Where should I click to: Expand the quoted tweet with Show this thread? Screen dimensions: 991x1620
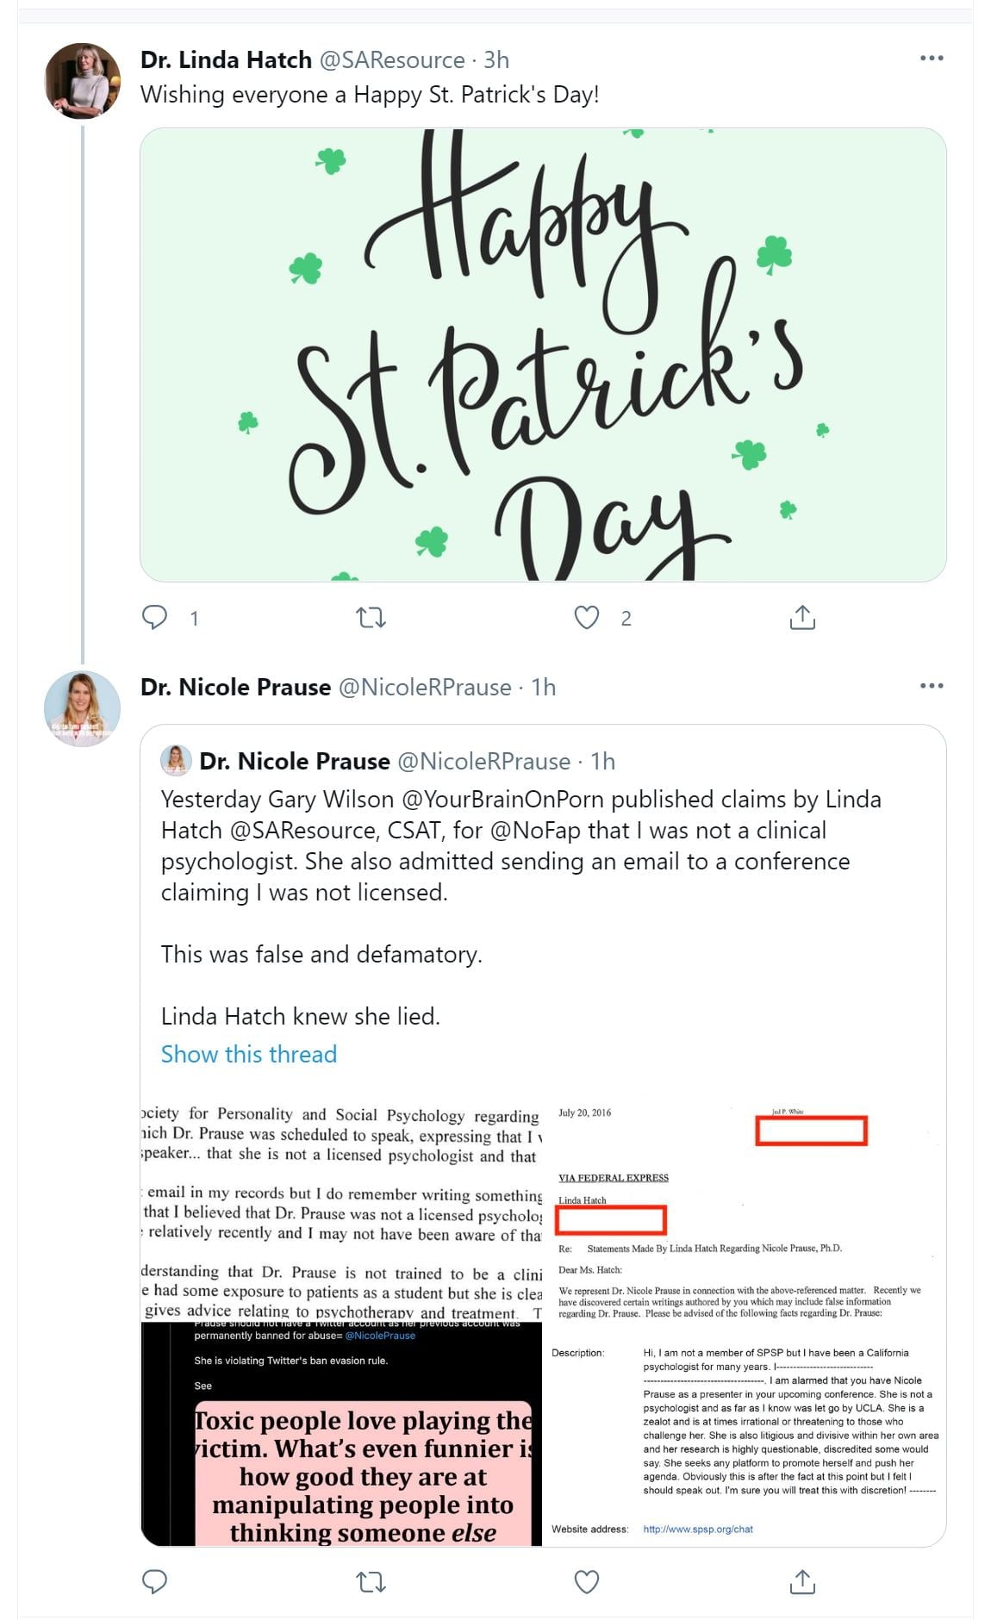pyautogui.click(x=248, y=1054)
